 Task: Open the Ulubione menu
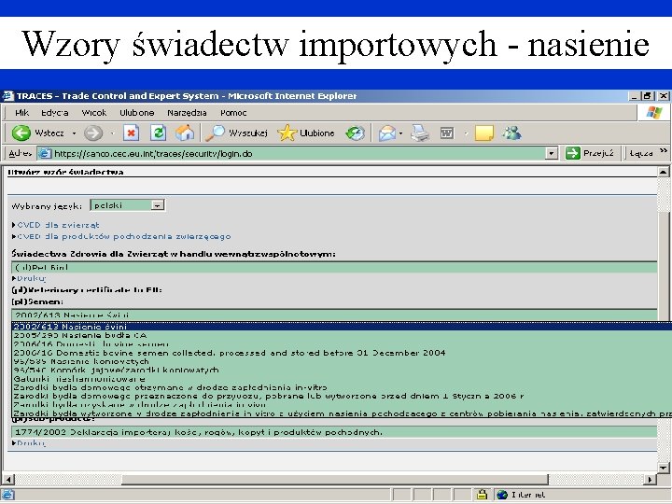(136, 113)
